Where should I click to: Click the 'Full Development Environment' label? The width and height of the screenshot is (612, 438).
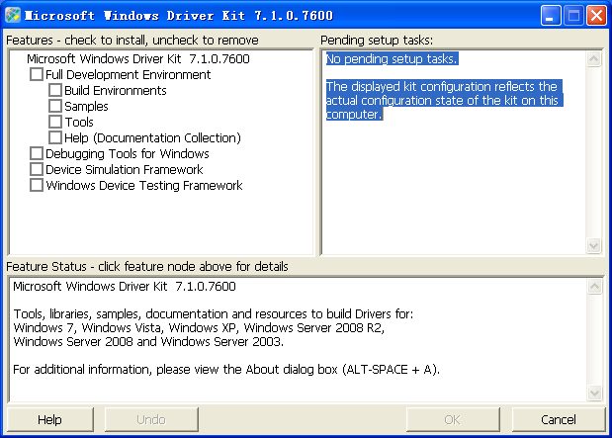(x=128, y=74)
